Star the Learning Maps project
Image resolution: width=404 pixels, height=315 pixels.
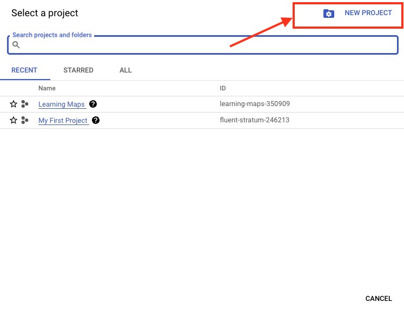[x=14, y=104]
